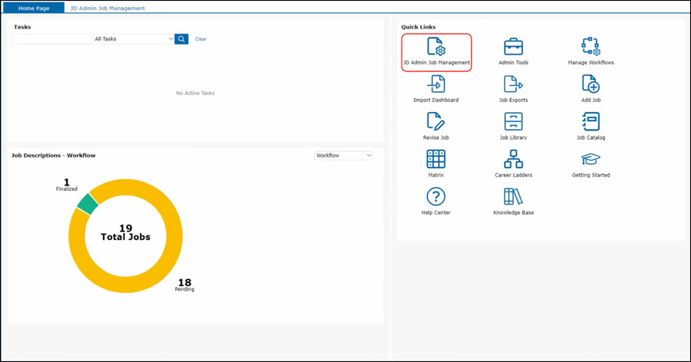Click the Clear link in Tasks
The image size is (691, 362).
tap(200, 39)
